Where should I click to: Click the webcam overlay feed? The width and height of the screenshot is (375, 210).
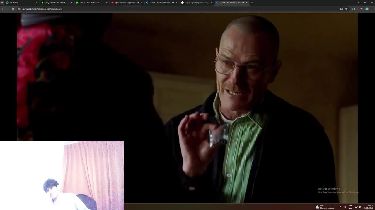tap(62, 175)
